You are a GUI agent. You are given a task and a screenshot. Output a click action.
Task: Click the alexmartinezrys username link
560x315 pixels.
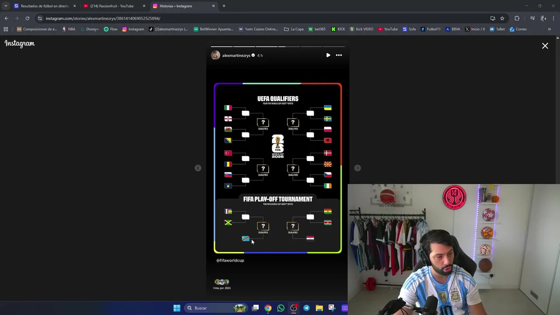[x=236, y=56]
